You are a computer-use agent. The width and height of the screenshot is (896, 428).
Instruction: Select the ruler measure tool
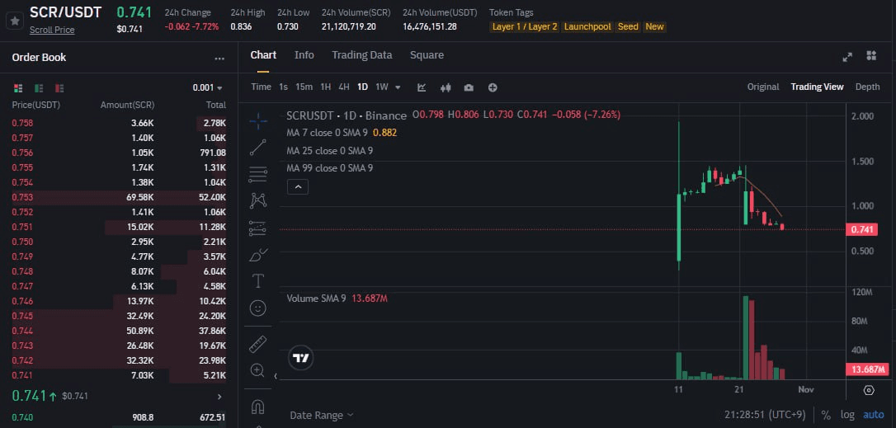coord(258,344)
